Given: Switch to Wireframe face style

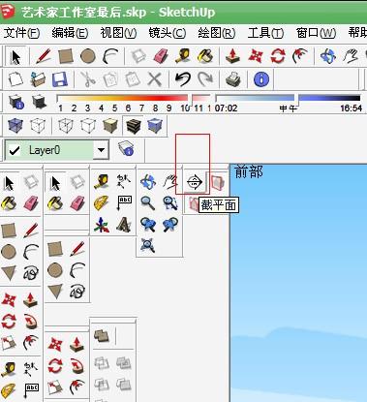Looking at the screenshot, I should [66, 125].
